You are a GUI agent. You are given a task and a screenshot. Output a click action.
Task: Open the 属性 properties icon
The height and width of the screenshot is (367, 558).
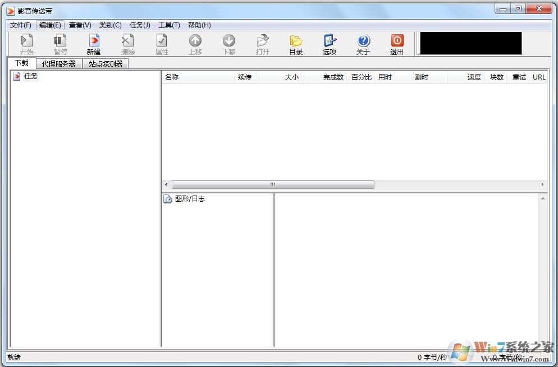161,44
